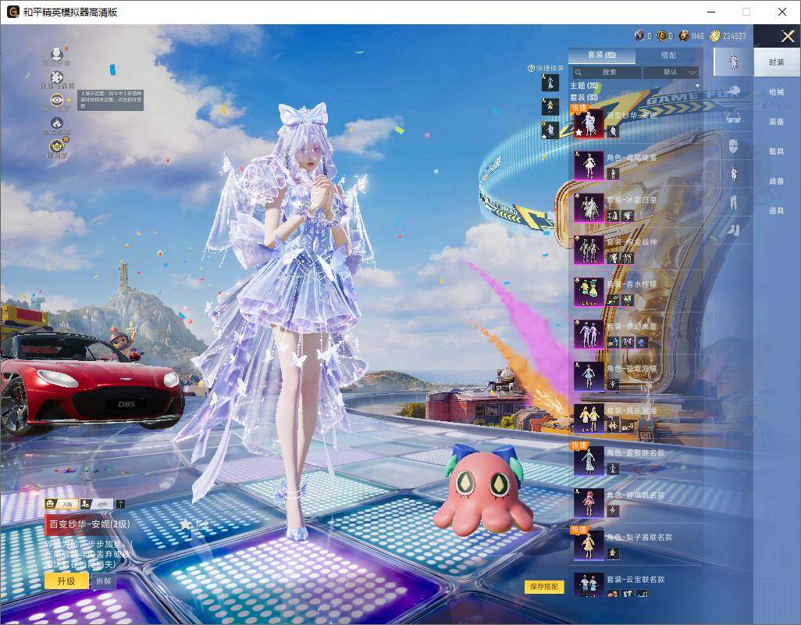This screenshot has height=625, width=801.
Task: Click the 动作 action tab
Action: pyautogui.click(x=97, y=504)
